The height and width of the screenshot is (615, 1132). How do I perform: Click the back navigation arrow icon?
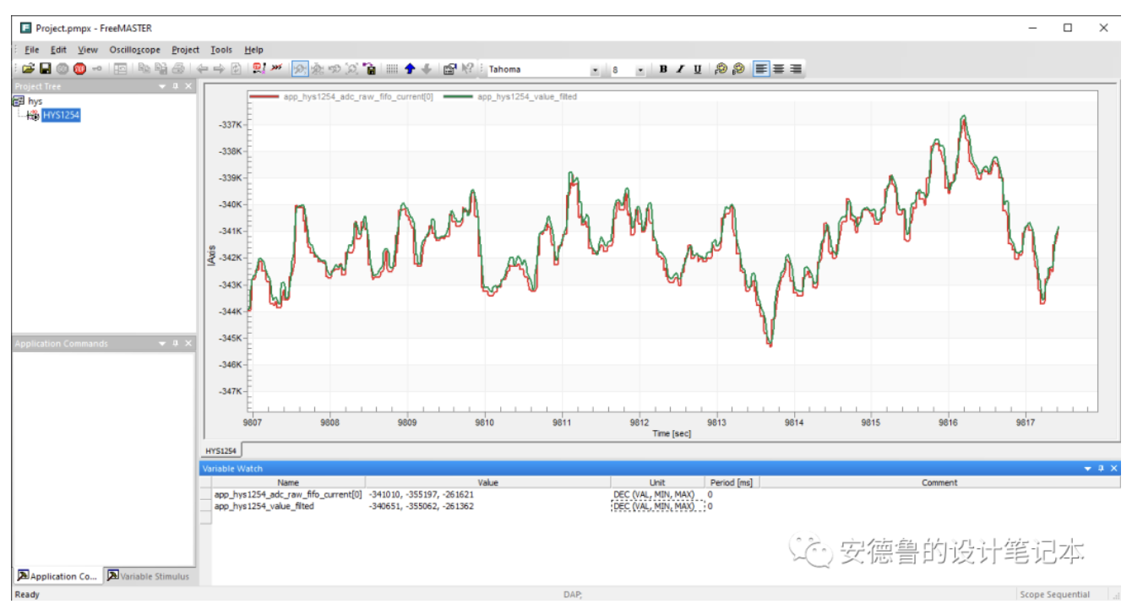click(x=203, y=69)
